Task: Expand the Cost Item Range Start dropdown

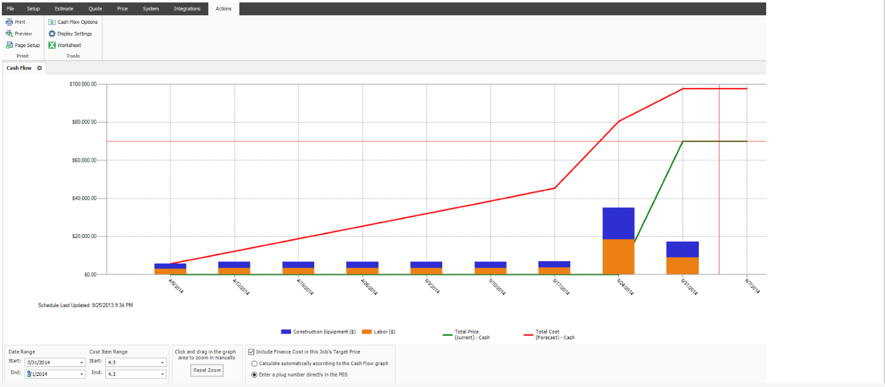Action: (x=162, y=363)
